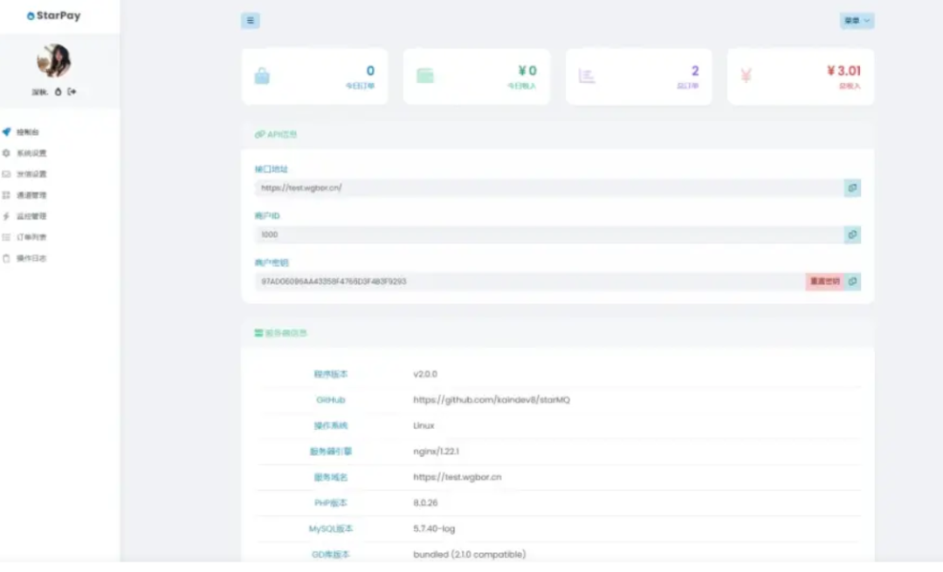Copy the API URL using its copy icon

[852, 187]
